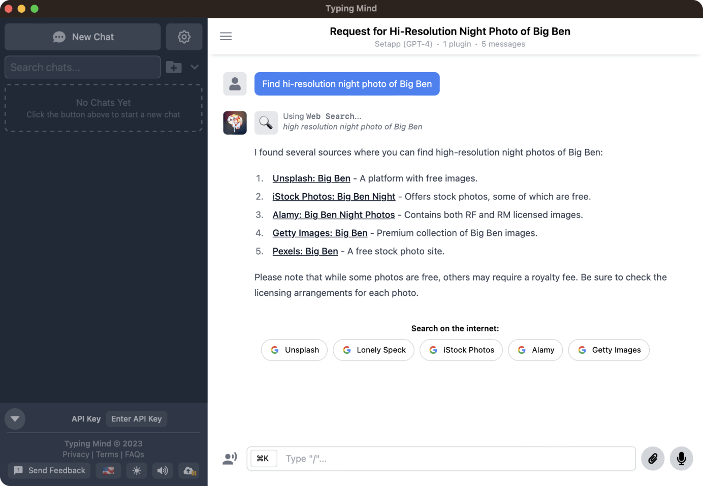Viewport: 703px width, 486px height.
Task: Expand the chevron next to new folder
Action: coord(195,67)
